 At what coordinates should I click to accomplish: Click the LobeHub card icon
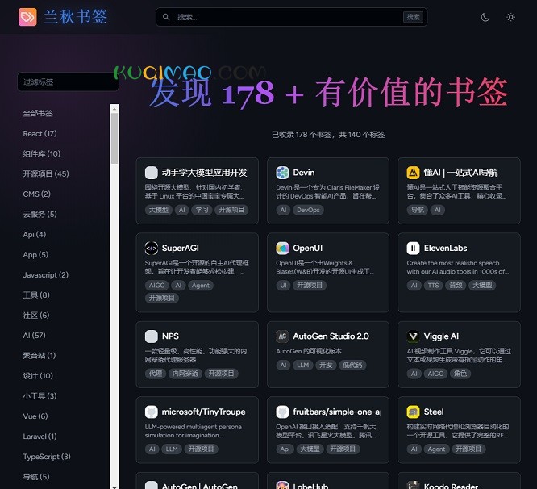click(282, 485)
